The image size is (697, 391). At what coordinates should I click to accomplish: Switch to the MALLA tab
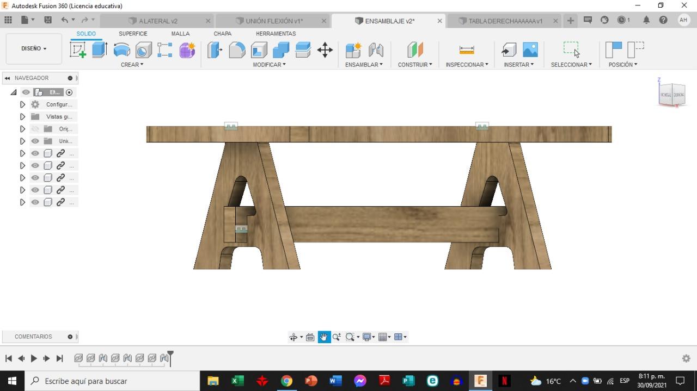pyautogui.click(x=180, y=34)
